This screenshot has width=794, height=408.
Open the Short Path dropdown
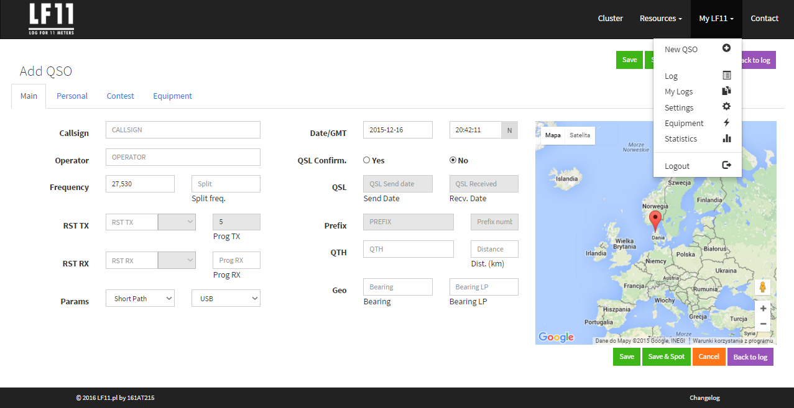coord(140,299)
